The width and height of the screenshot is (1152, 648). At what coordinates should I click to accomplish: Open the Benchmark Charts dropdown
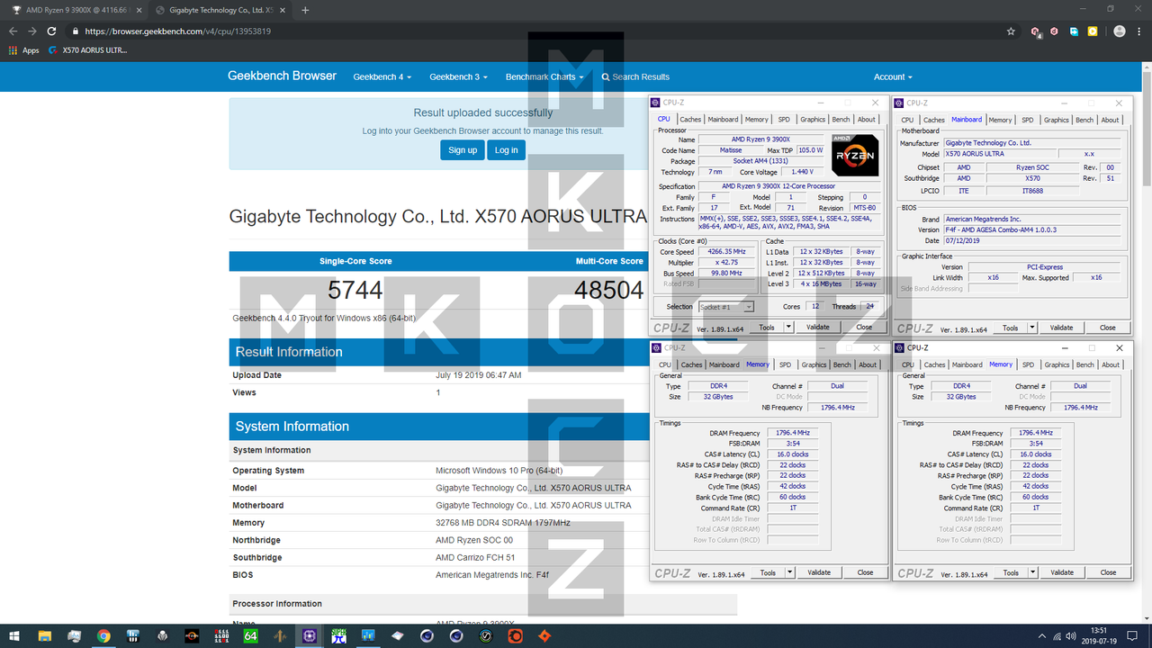(544, 76)
